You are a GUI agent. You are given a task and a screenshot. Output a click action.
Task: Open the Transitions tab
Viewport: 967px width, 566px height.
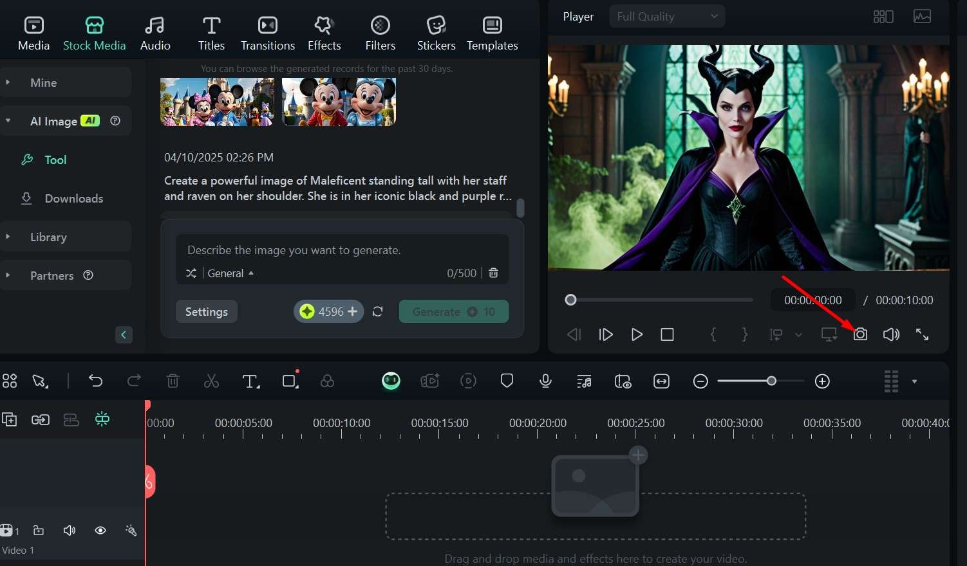point(268,33)
